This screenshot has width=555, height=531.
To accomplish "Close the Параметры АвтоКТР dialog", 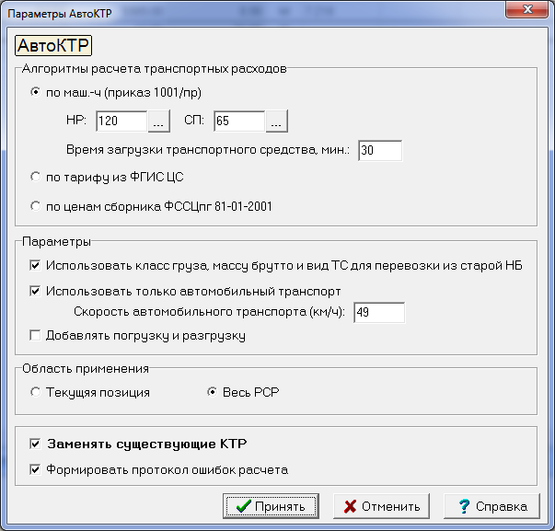I will tap(527, 9).
